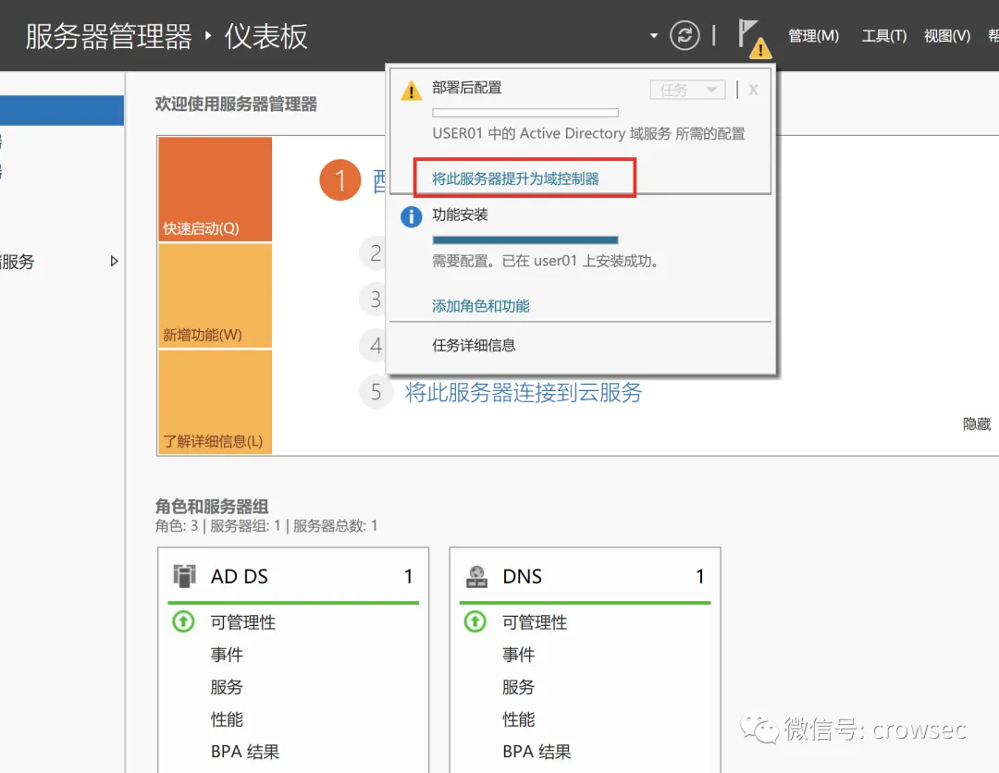
Task: Click the DNS role icon
Action: [476, 576]
